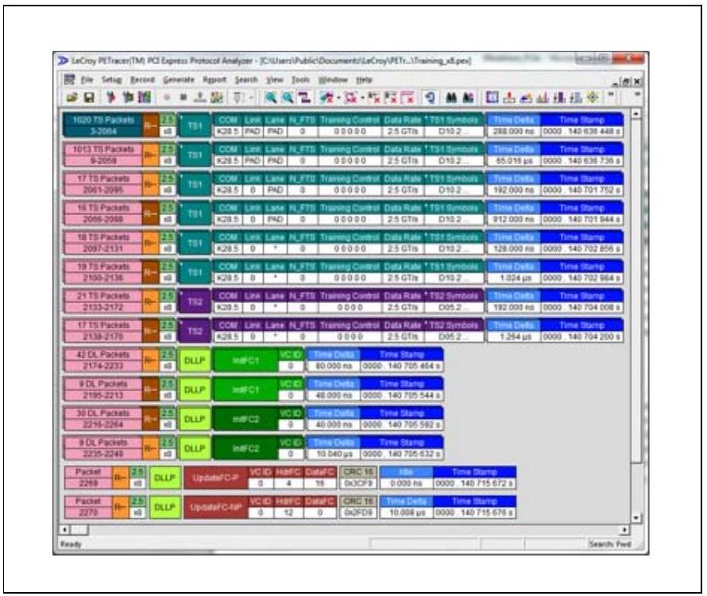Click COM K28.5 cell in '16 TS Packets' row
The height and width of the screenshot is (596, 707).
pos(228,213)
